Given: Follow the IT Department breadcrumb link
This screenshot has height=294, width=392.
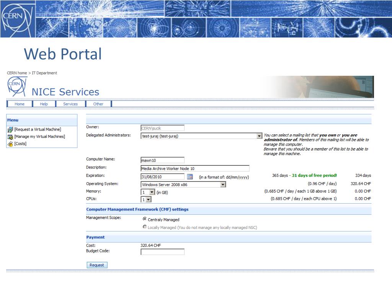Looking at the screenshot, I should (x=44, y=73).
